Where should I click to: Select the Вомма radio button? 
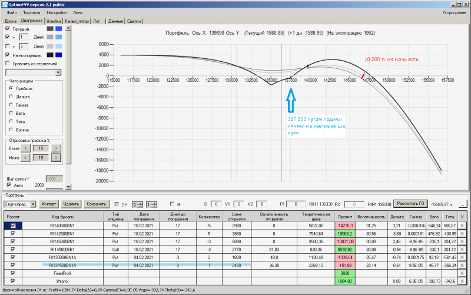coord(11,130)
